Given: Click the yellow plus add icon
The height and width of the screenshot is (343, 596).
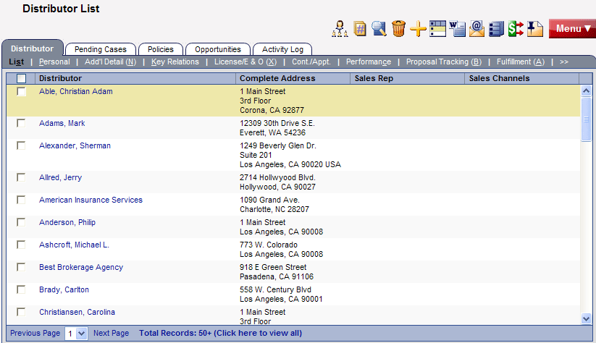Looking at the screenshot, I should click(418, 28).
